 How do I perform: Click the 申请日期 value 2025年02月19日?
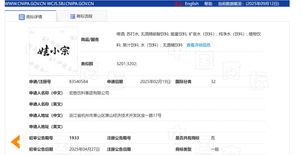pos(155,82)
